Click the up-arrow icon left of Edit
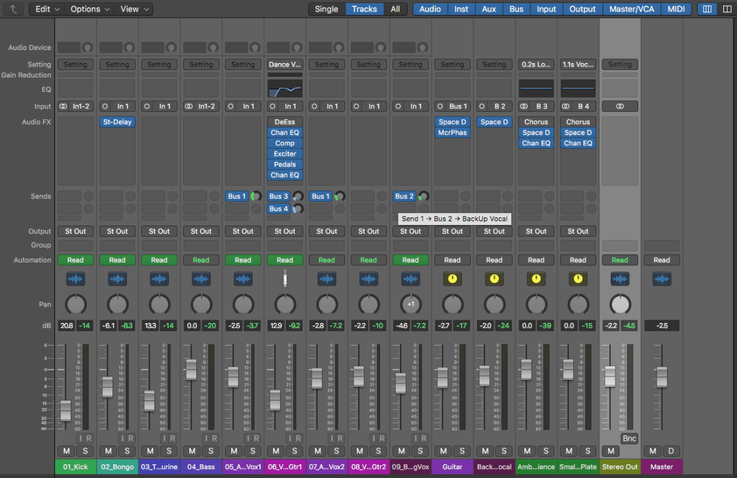The height and width of the screenshot is (478, 737). click(x=14, y=9)
